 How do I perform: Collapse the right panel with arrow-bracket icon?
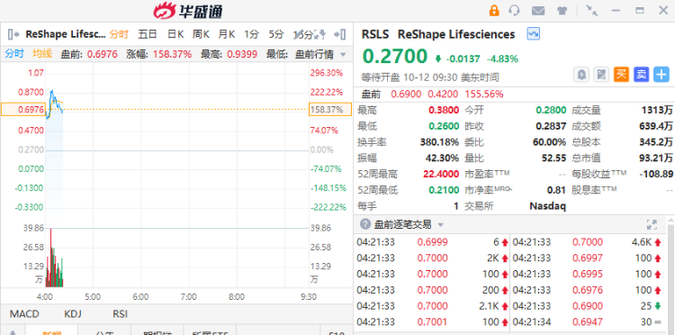coord(340,34)
